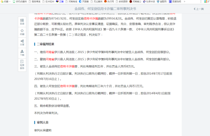Open the 百度贴吧 bookmark
This screenshot has height=136, width=210.
(x=175, y=2)
